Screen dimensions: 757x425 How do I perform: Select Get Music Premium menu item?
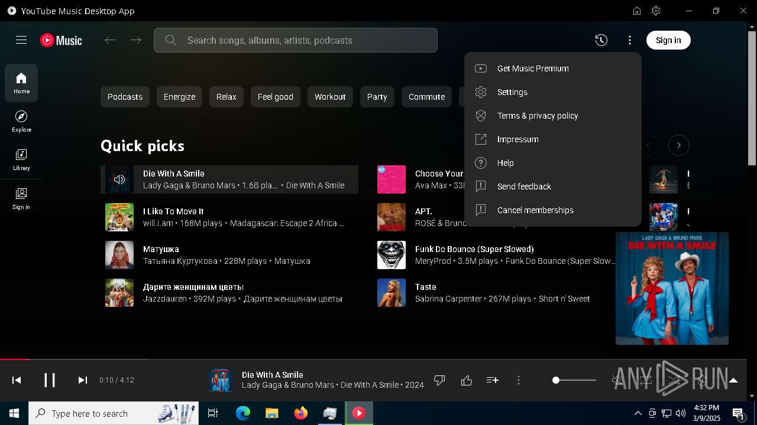point(553,68)
